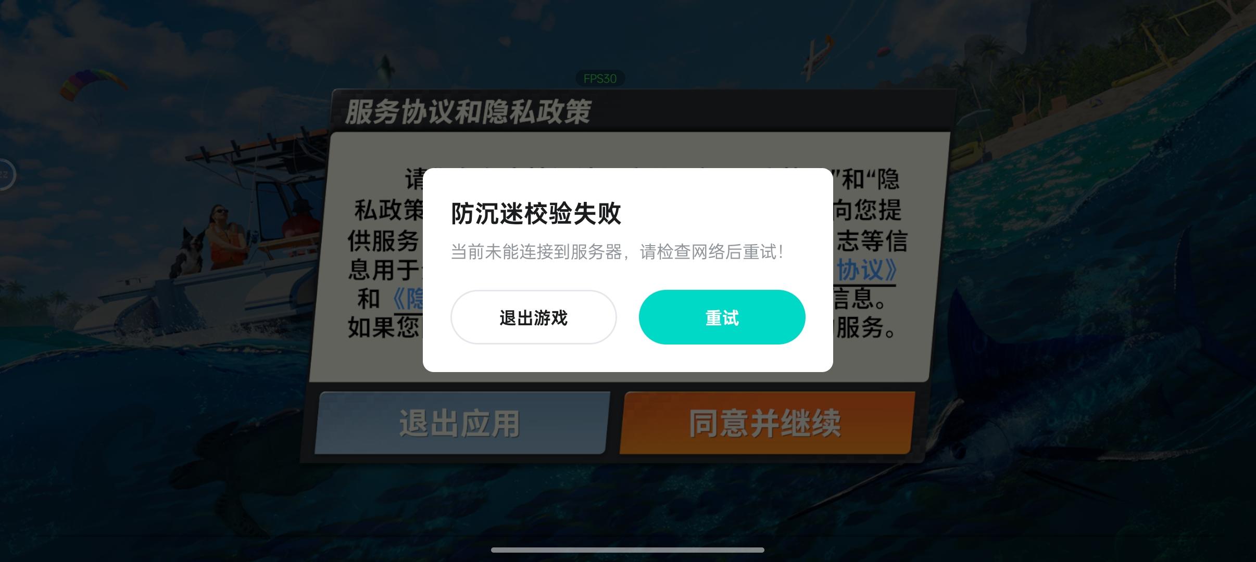Image resolution: width=1256 pixels, height=562 pixels.
Task: Choose 退出游戏 to quit the game
Action: (533, 317)
